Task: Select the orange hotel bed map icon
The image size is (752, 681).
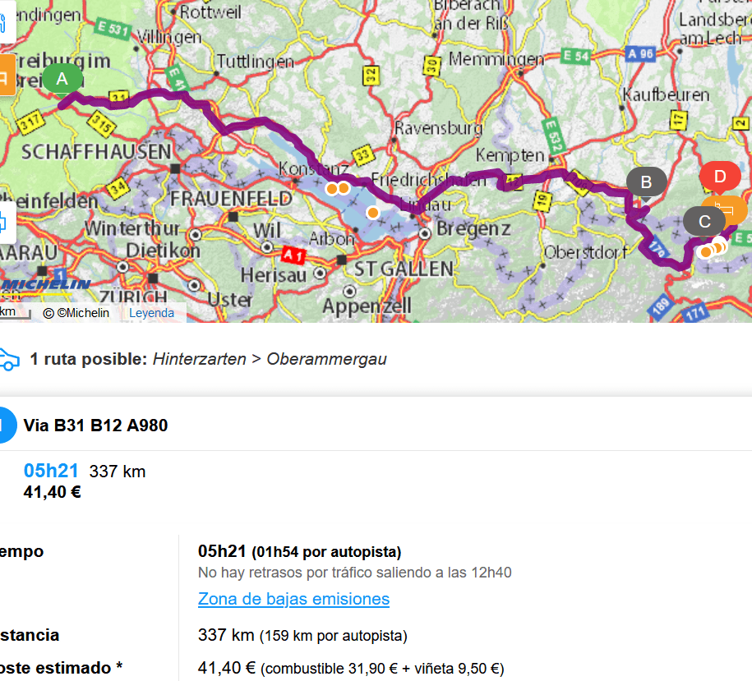Action: pos(724,209)
